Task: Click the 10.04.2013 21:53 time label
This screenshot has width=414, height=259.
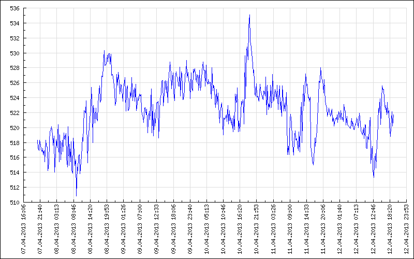Action: [x=257, y=228]
